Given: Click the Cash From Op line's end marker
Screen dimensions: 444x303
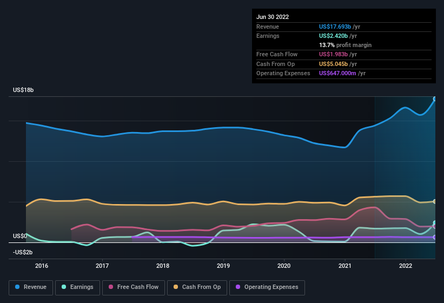Looking at the screenshot, I should [x=434, y=201].
